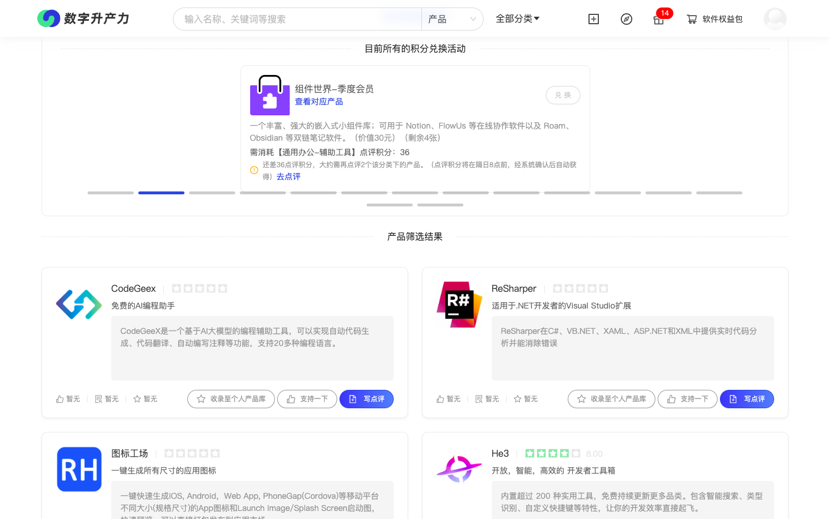
Task: Open 软件权益包 cart link
Action: click(x=715, y=19)
